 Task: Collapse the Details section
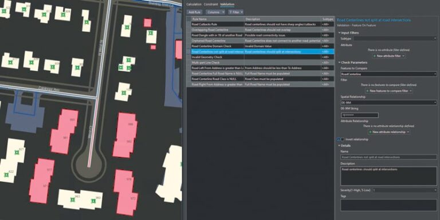(339, 146)
